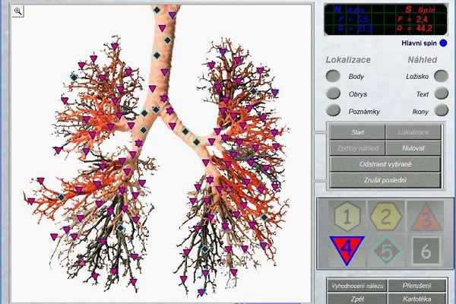Screen dimensions: 456x304
Task: Click the Start button
Action: pos(357,132)
